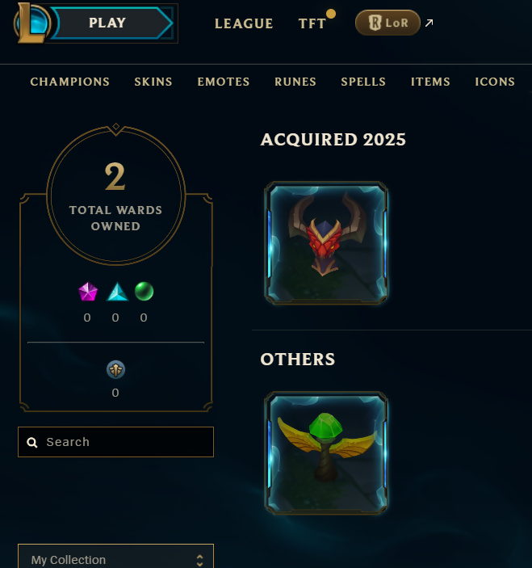Viewport: 532px width, 568px height.
Task: Click the search magnifier icon
Action: click(32, 442)
